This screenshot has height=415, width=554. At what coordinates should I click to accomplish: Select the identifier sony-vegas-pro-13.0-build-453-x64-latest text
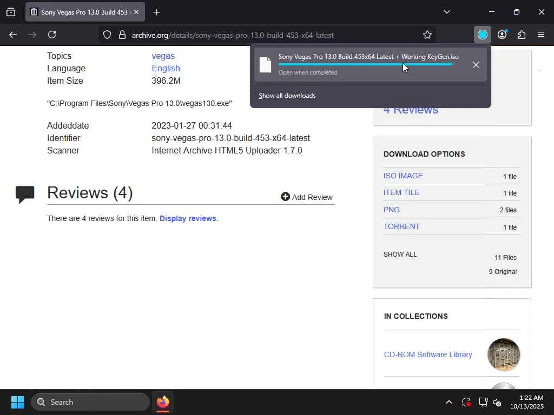[230, 138]
